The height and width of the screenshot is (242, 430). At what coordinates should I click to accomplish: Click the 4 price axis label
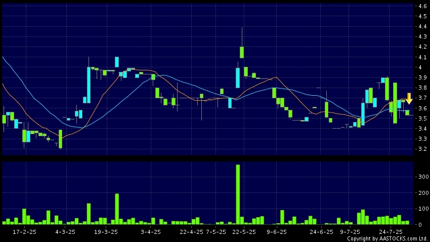click(x=420, y=67)
